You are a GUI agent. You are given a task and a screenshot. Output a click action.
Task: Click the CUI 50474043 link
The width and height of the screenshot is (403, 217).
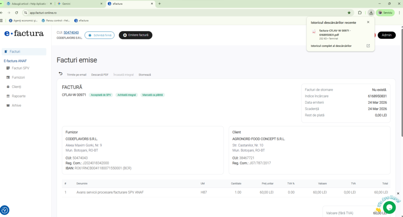[x=71, y=33]
